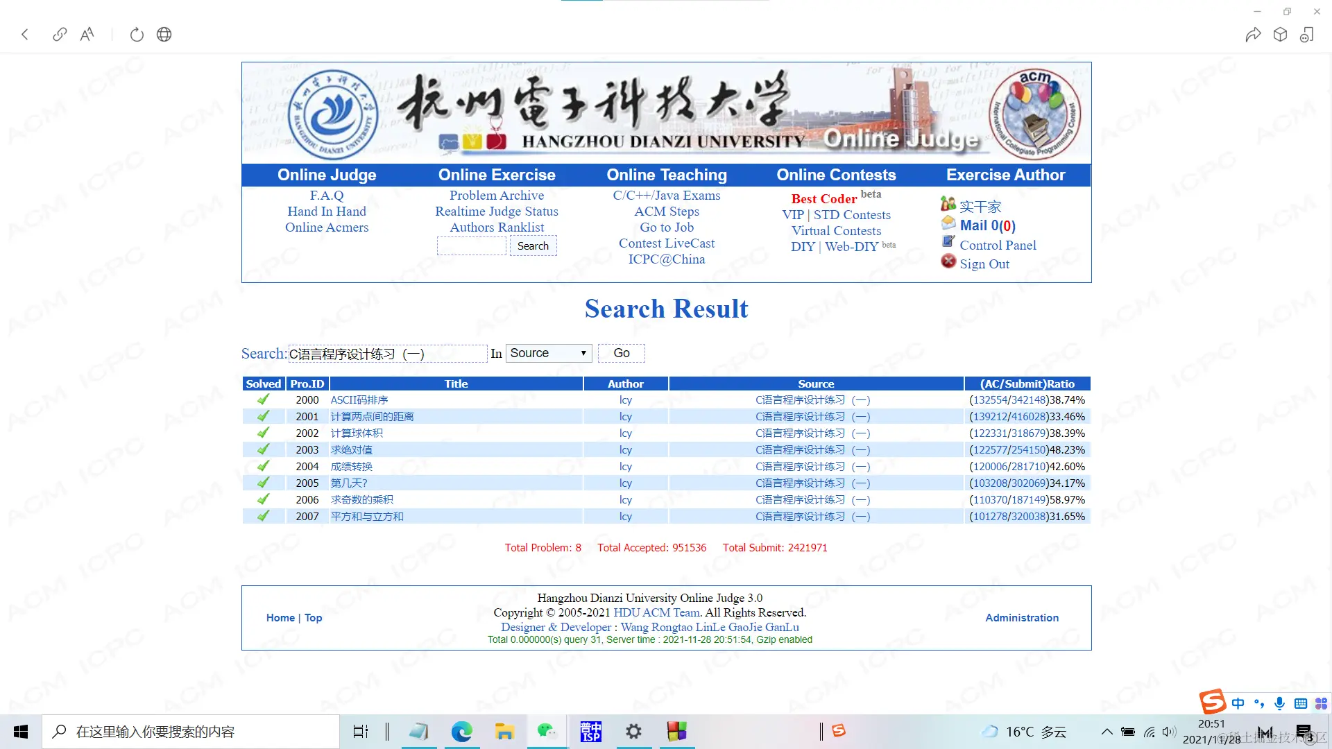Image resolution: width=1332 pixels, height=749 pixels.
Task: Click the Sign Out red icon
Action: [948, 261]
